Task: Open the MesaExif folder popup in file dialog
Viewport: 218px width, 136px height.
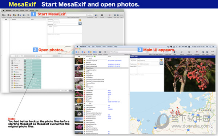Action: [44, 56]
